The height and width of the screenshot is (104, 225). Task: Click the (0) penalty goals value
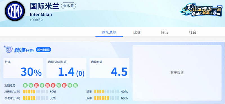(80, 74)
